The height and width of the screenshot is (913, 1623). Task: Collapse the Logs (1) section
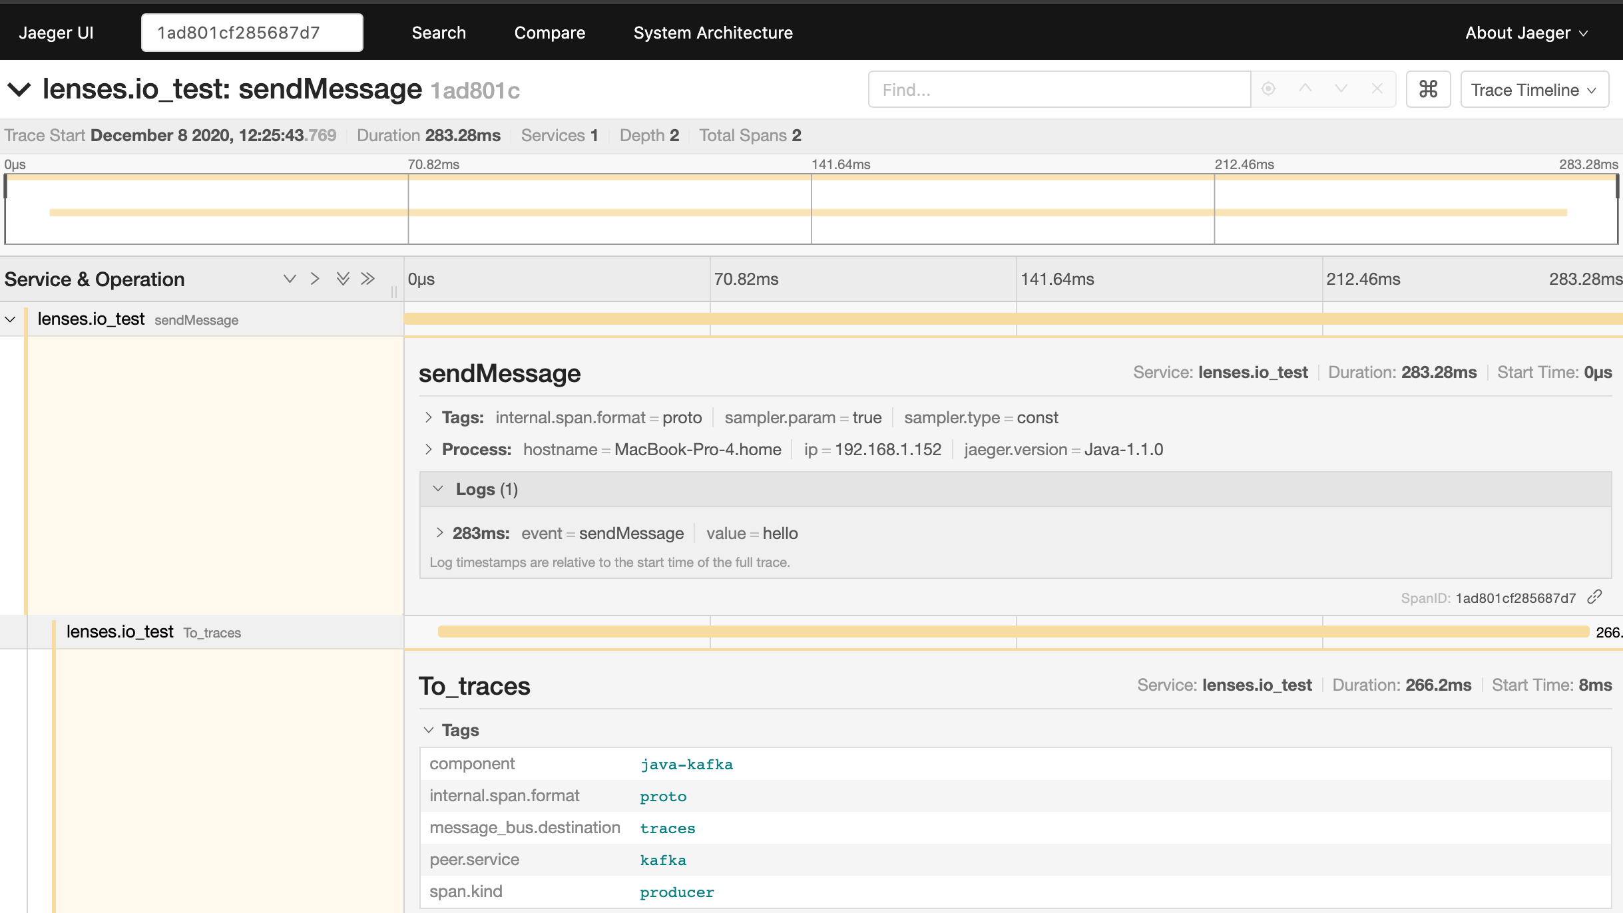[x=438, y=489]
